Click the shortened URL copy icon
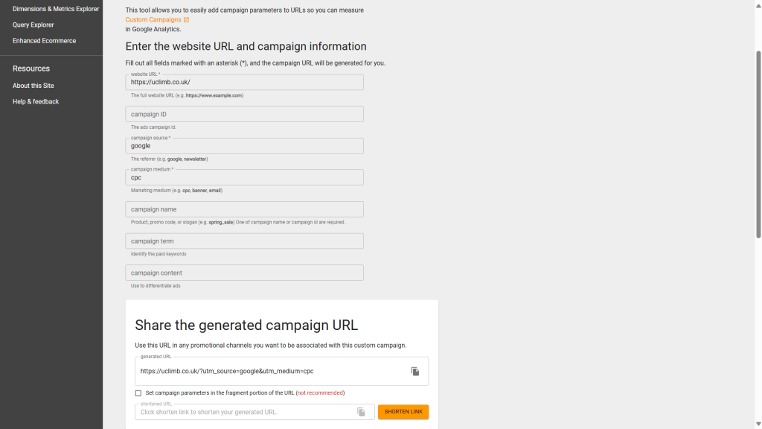762x429 pixels. (x=361, y=412)
